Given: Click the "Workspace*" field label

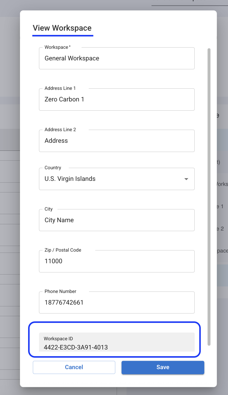Looking at the screenshot, I should click(57, 47).
